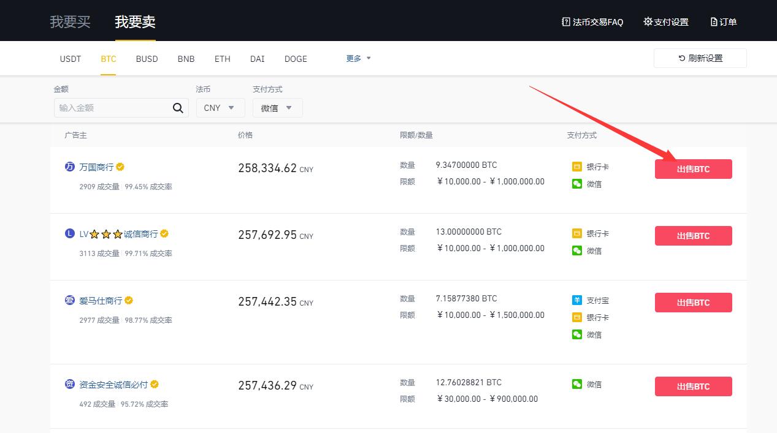Click the search magnifier icon in amount field

[x=178, y=108]
